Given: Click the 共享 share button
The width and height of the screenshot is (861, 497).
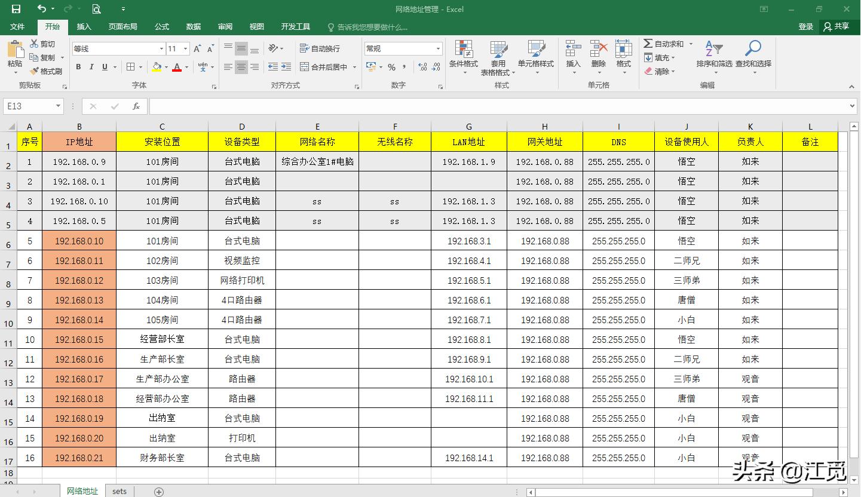Looking at the screenshot, I should click(839, 26).
